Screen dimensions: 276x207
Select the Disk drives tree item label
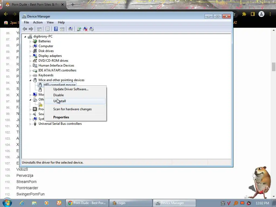pos(46,51)
